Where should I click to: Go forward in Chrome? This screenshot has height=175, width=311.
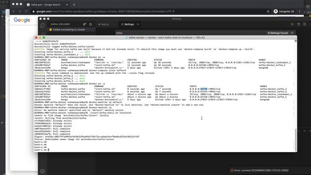[20, 12]
